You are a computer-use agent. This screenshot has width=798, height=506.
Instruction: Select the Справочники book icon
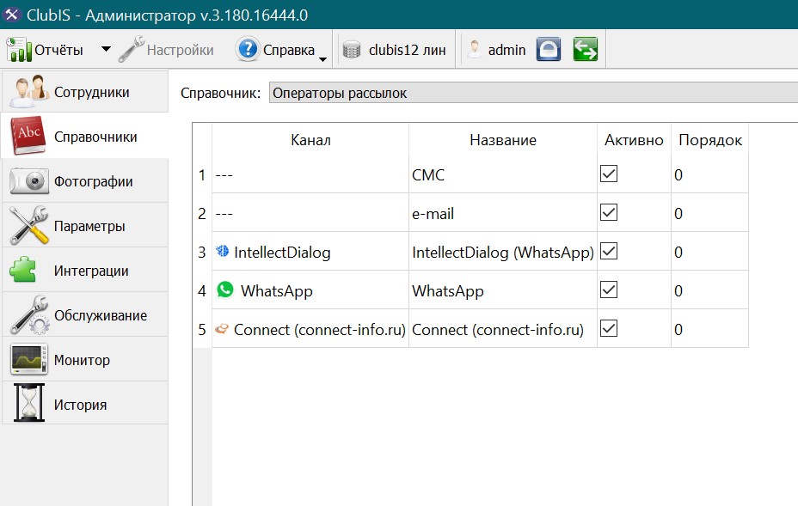(x=28, y=136)
